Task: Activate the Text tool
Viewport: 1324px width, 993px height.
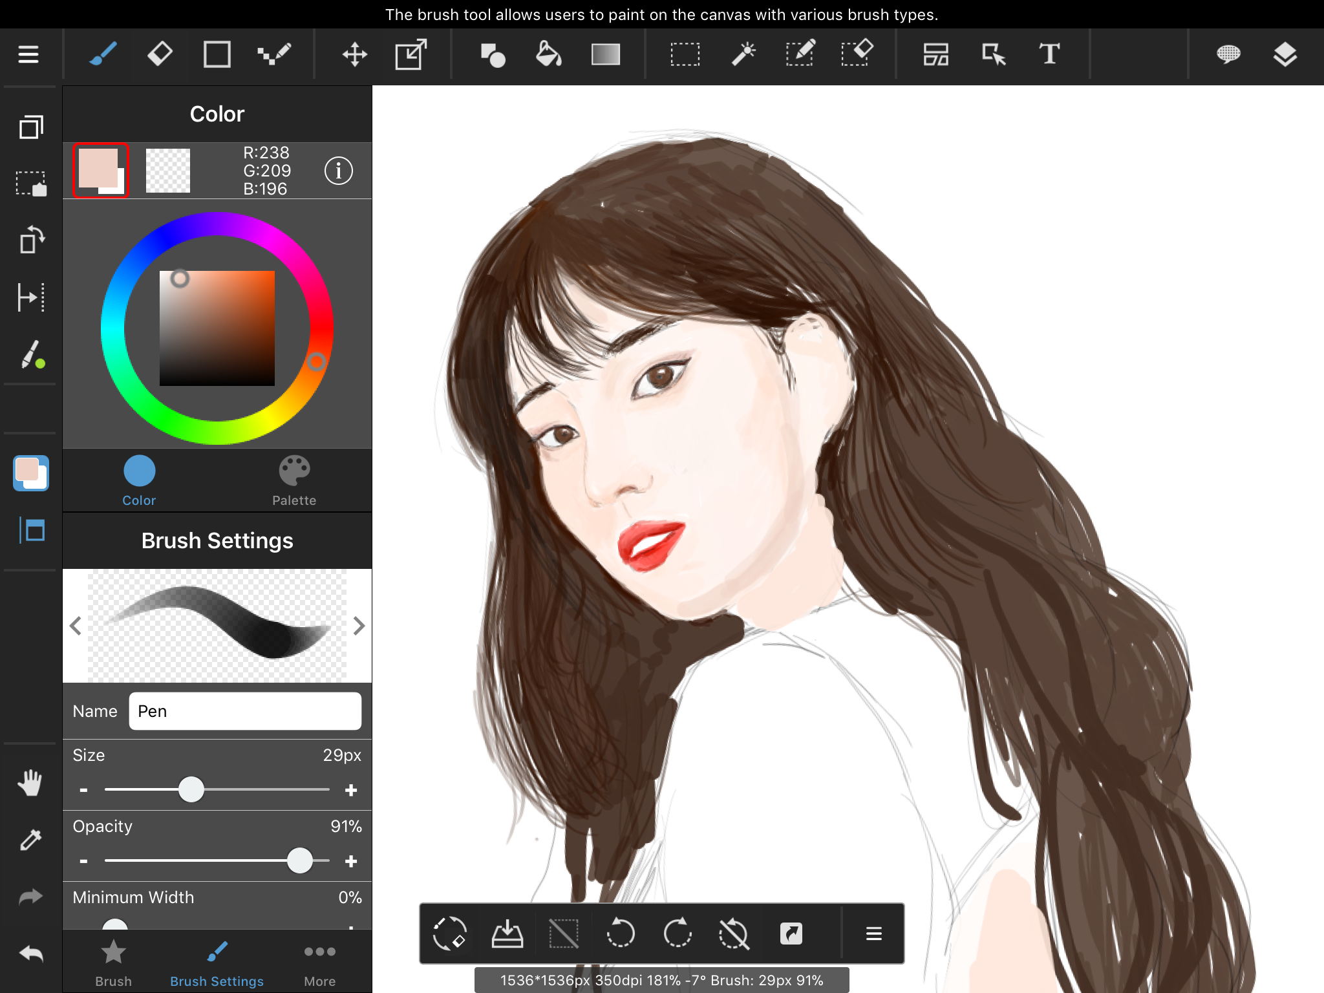Action: coord(1049,54)
